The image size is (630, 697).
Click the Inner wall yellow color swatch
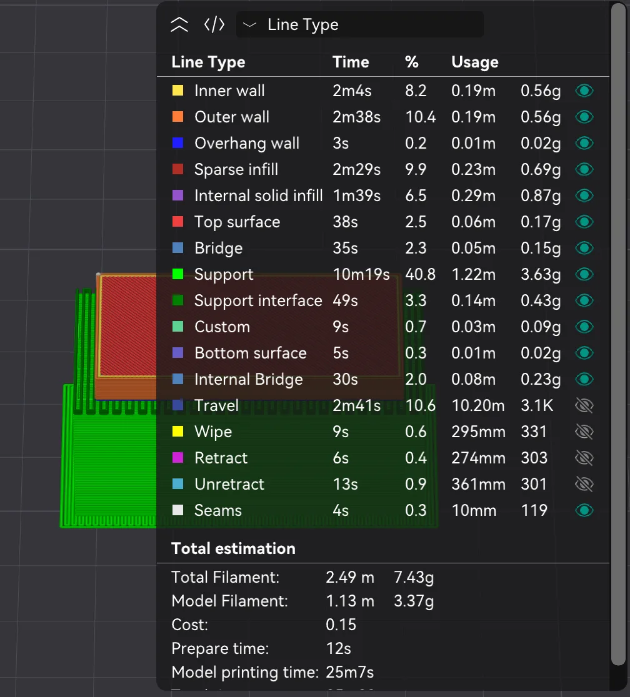pos(178,91)
